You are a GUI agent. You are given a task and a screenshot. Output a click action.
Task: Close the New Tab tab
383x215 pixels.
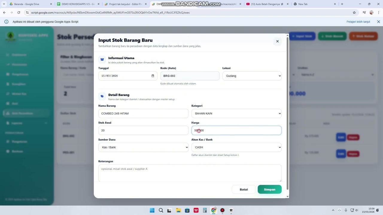335,4
